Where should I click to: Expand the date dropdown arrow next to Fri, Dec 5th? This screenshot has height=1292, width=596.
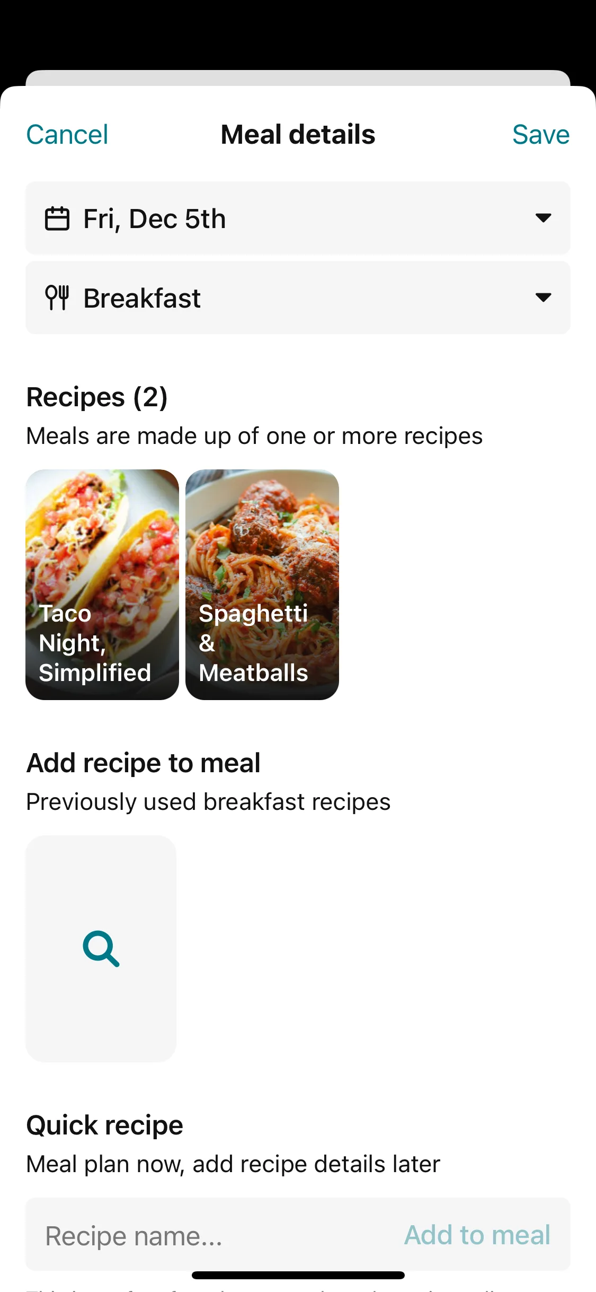coord(543,218)
